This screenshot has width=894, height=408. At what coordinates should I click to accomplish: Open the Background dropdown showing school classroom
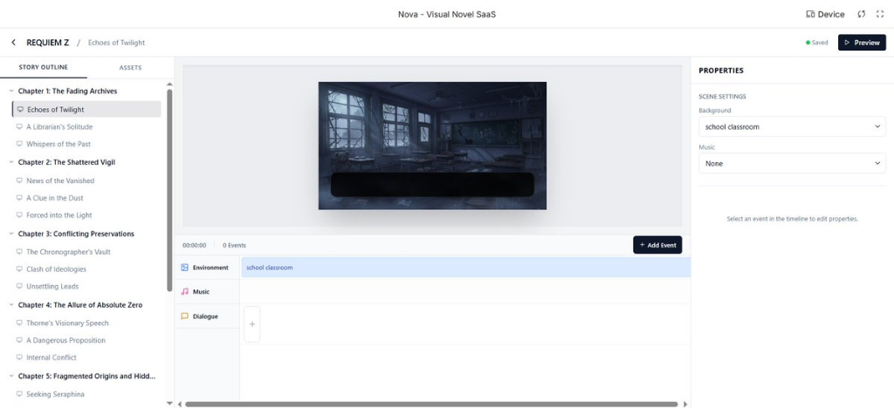click(x=792, y=126)
